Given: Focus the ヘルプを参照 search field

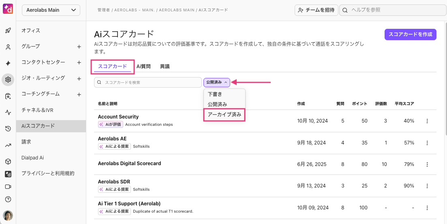Looking at the screenshot, I should coord(393,10).
